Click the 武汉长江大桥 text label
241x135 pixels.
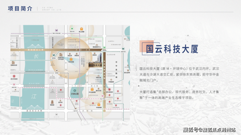[x=34, y=111]
